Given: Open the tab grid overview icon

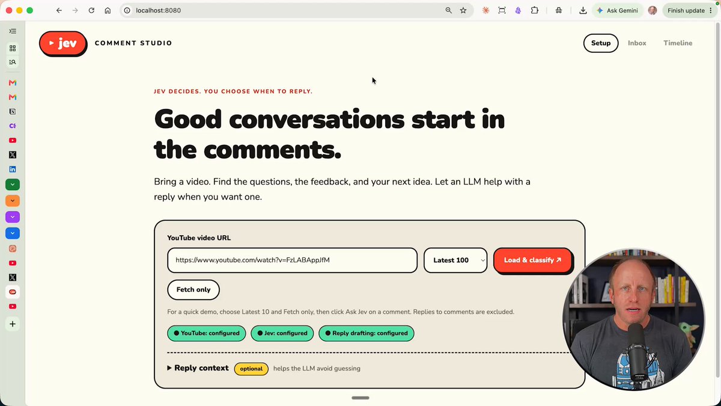Looking at the screenshot, I should (x=13, y=48).
